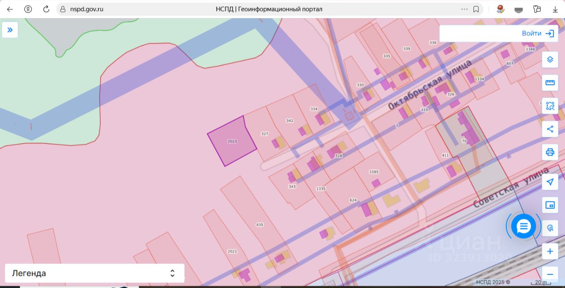This screenshot has height=288, width=565.
Task: Click the Войти login button
Action: tap(538, 33)
